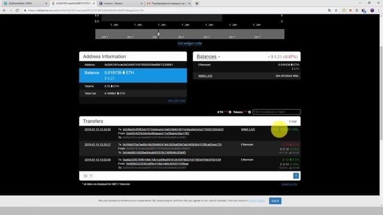The height and width of the screenshot is (215, 383).
Task: Open transaction hash starting 0x34be
Action: pyautogui.click(x=173, y=130)
